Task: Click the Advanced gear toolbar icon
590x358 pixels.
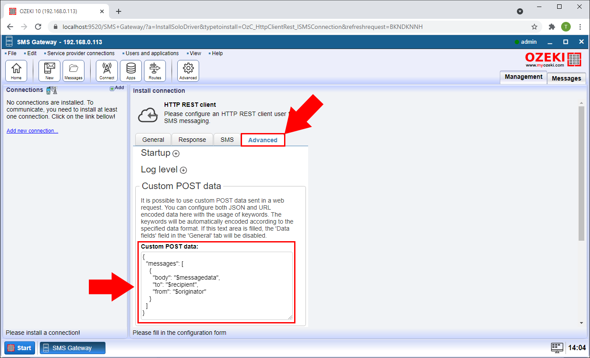Action: (188, 71)
